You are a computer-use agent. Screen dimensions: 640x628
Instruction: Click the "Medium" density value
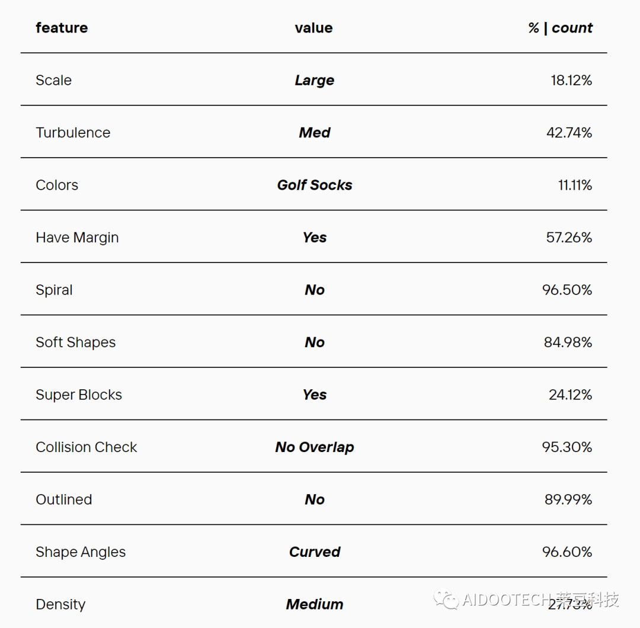315,604
